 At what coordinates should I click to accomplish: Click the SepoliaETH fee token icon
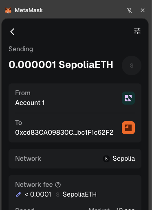tap(57, 195)
